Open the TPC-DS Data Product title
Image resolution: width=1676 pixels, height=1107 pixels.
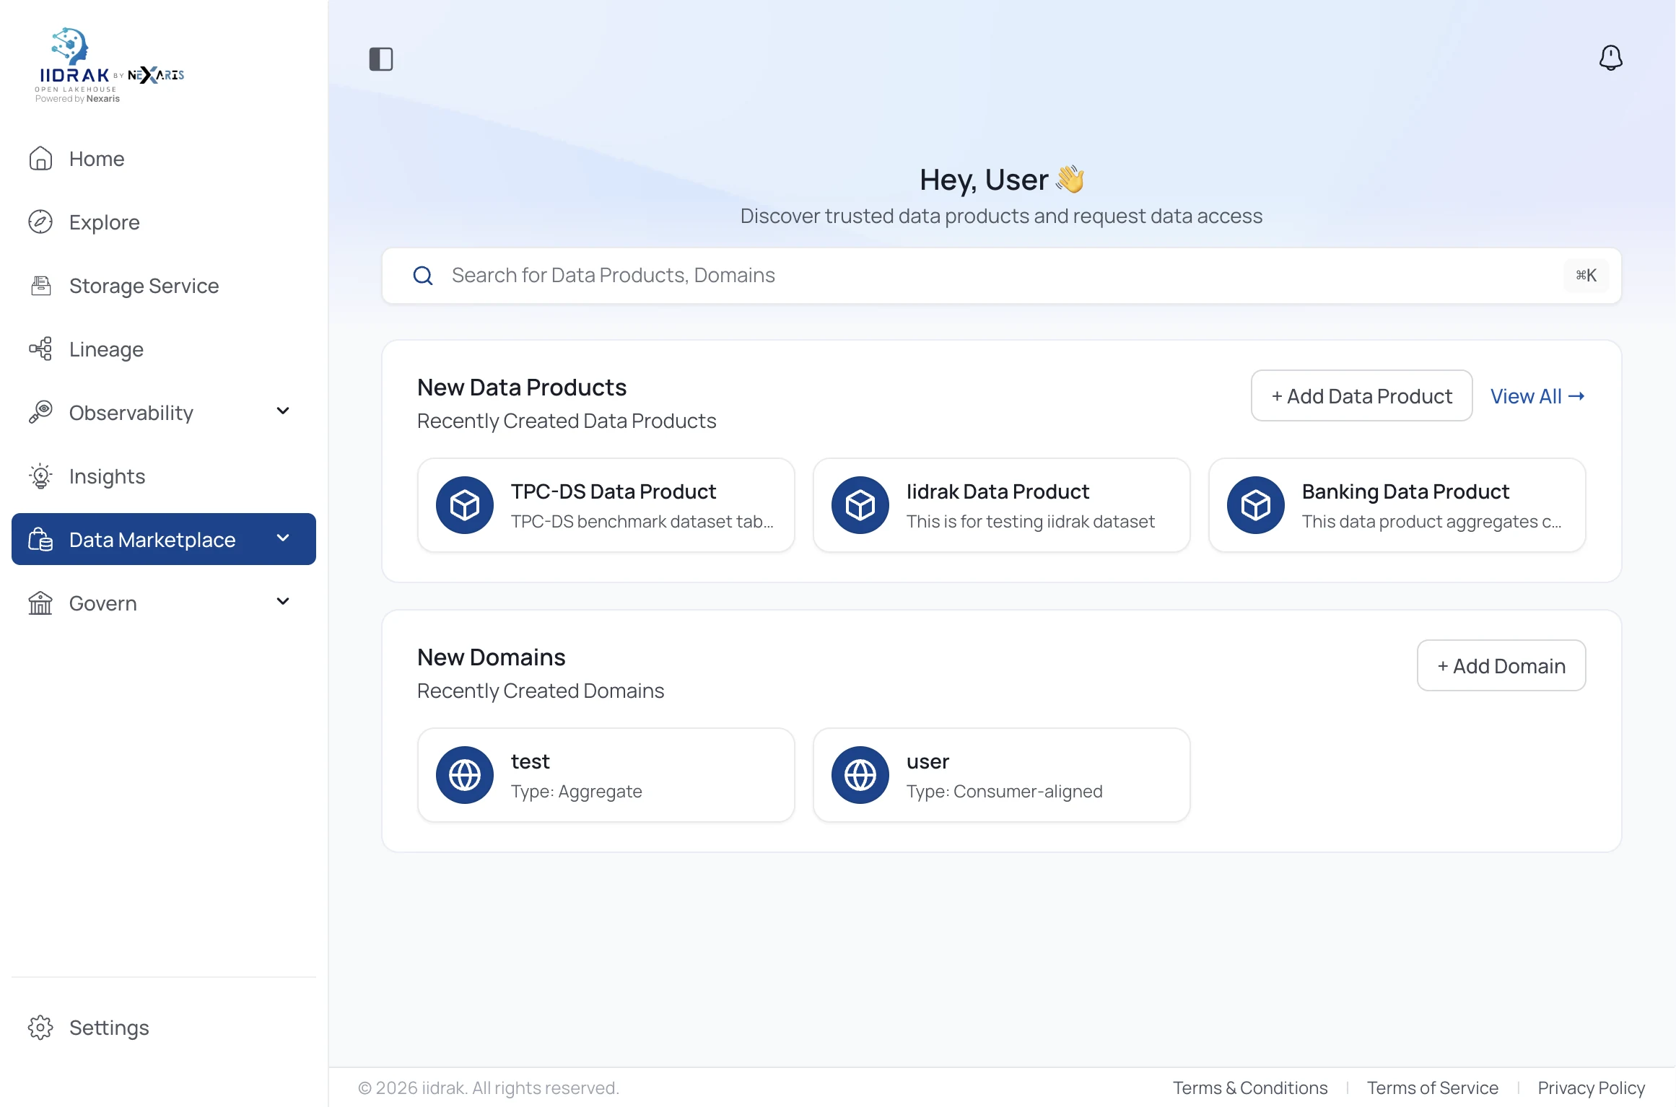tap(614, 491)
